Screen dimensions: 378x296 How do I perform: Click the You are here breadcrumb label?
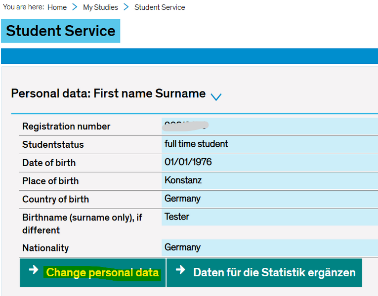coord(23,7)
